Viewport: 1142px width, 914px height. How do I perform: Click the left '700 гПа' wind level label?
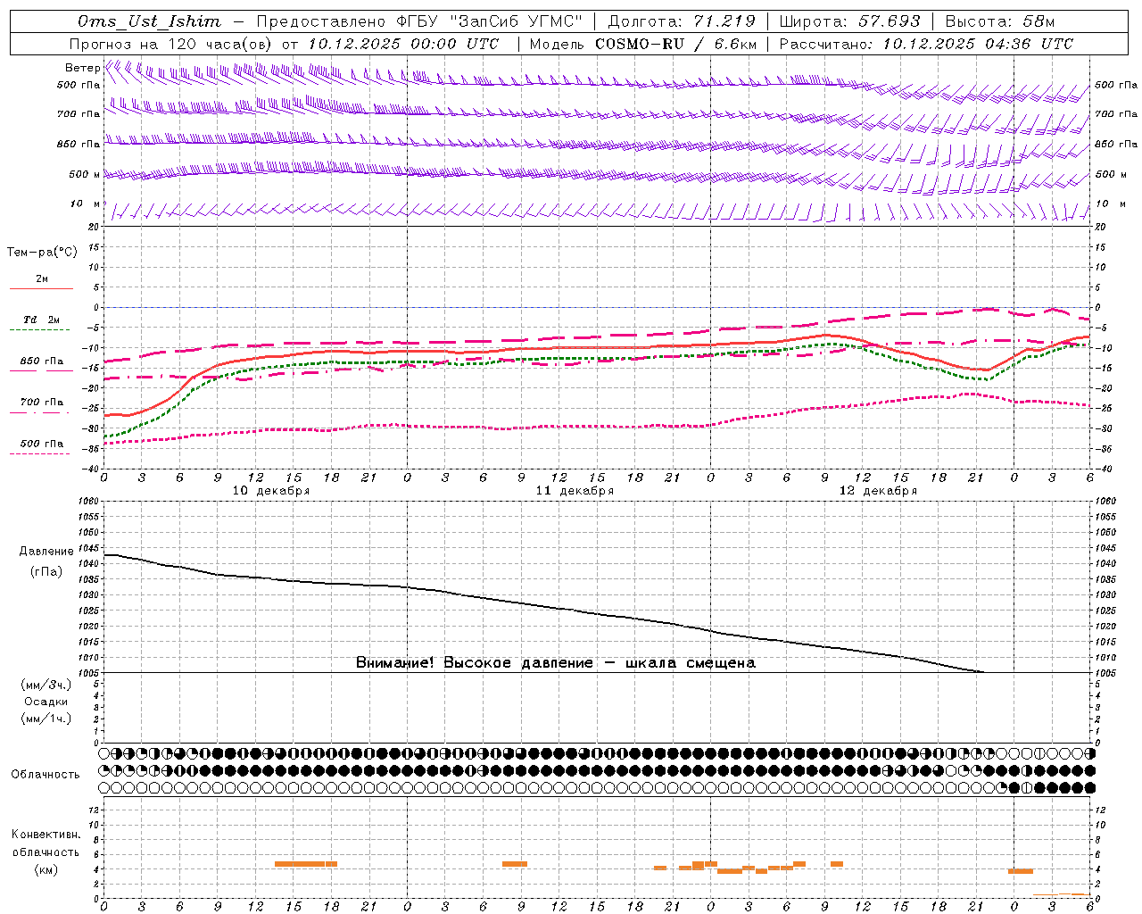coord(79,114)
